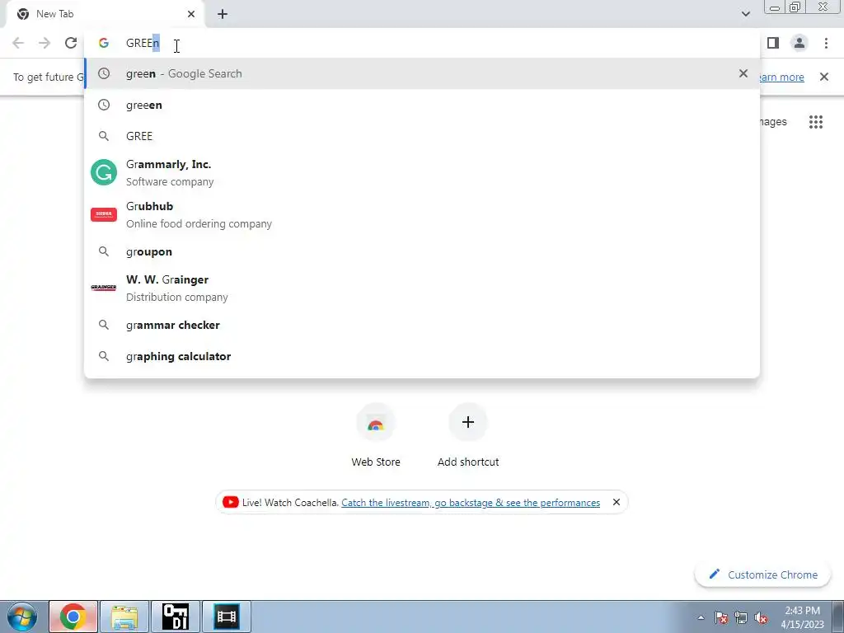Screen dimensions: 844x633
Task: Select the New Tab tab
Action: 105,14
